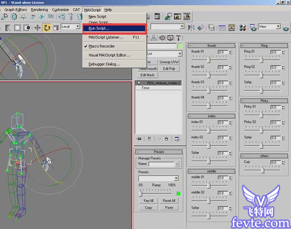Click the Edit Mesh button

148,75
